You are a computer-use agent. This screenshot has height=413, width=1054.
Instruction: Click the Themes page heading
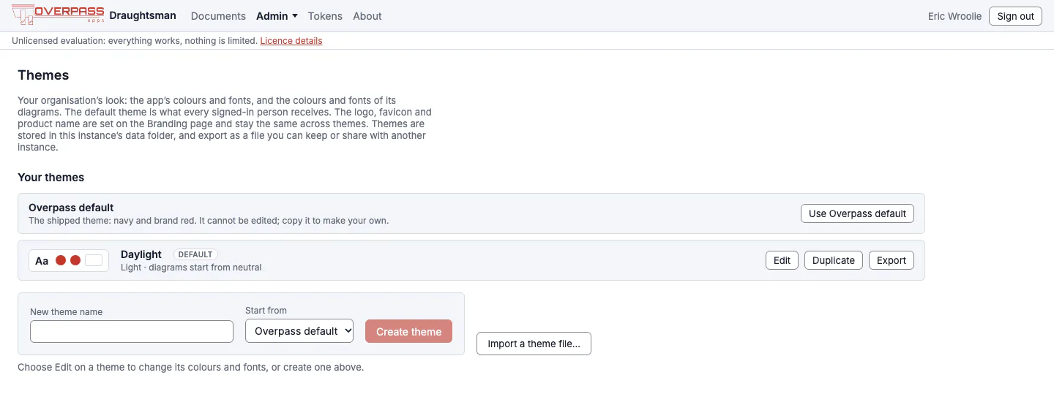(43, 75)
